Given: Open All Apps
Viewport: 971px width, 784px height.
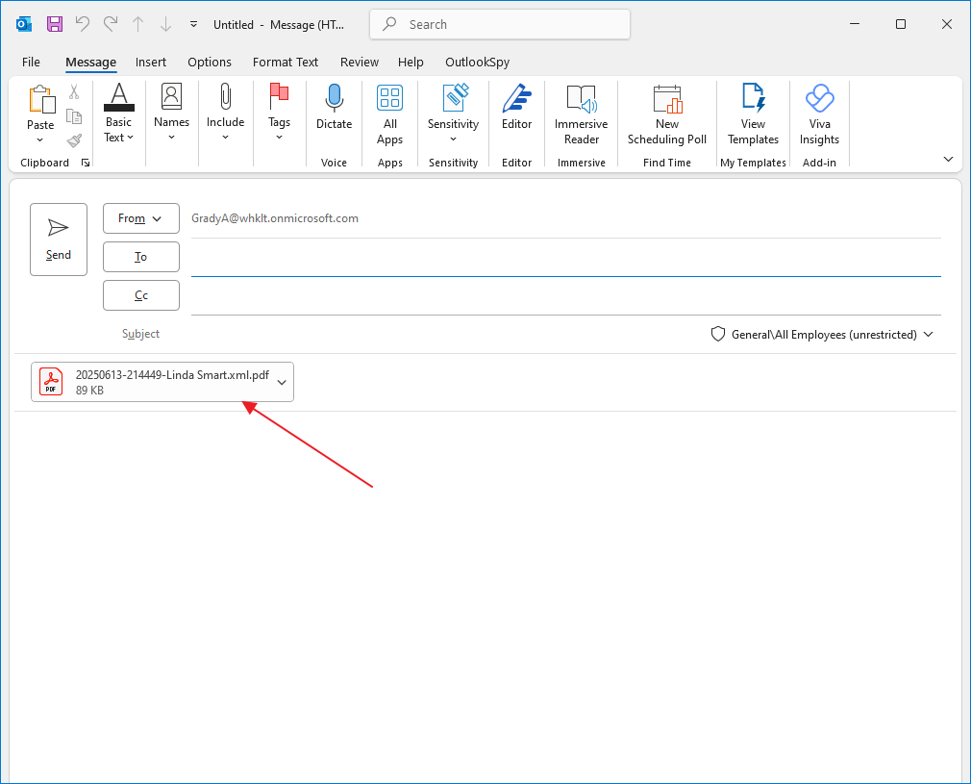Looking at the screenshot, I should click(390, 114).
